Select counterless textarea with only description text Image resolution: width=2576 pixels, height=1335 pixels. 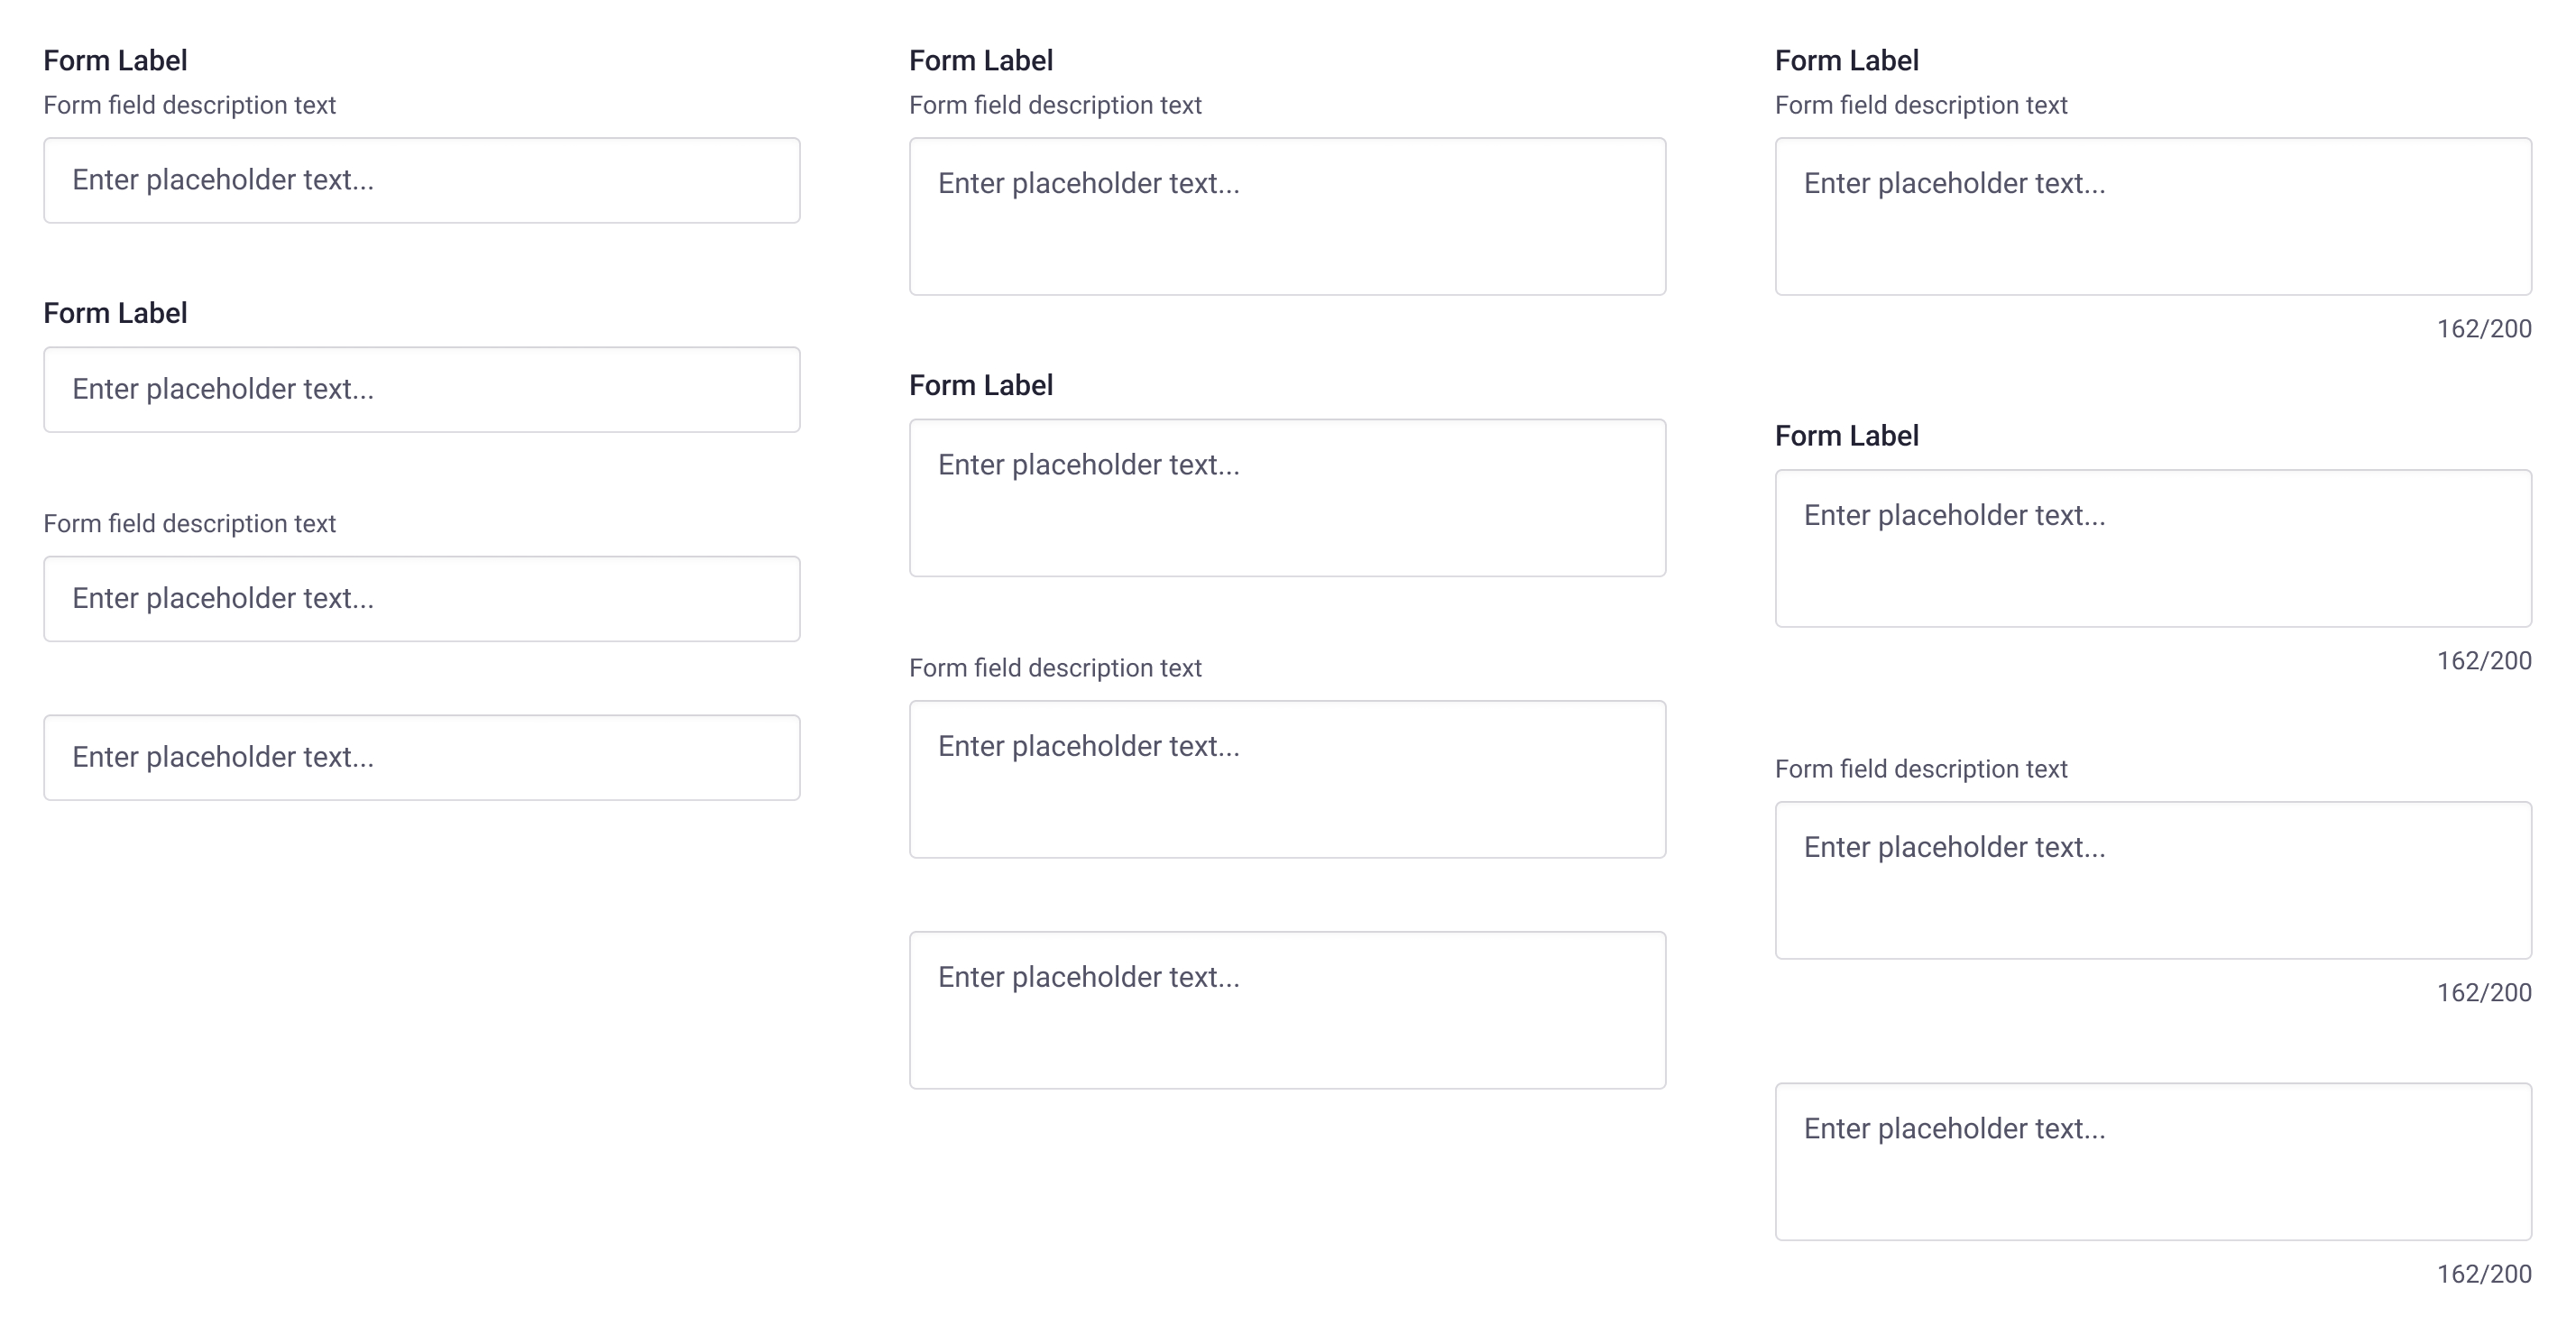tap(1287, 779)
